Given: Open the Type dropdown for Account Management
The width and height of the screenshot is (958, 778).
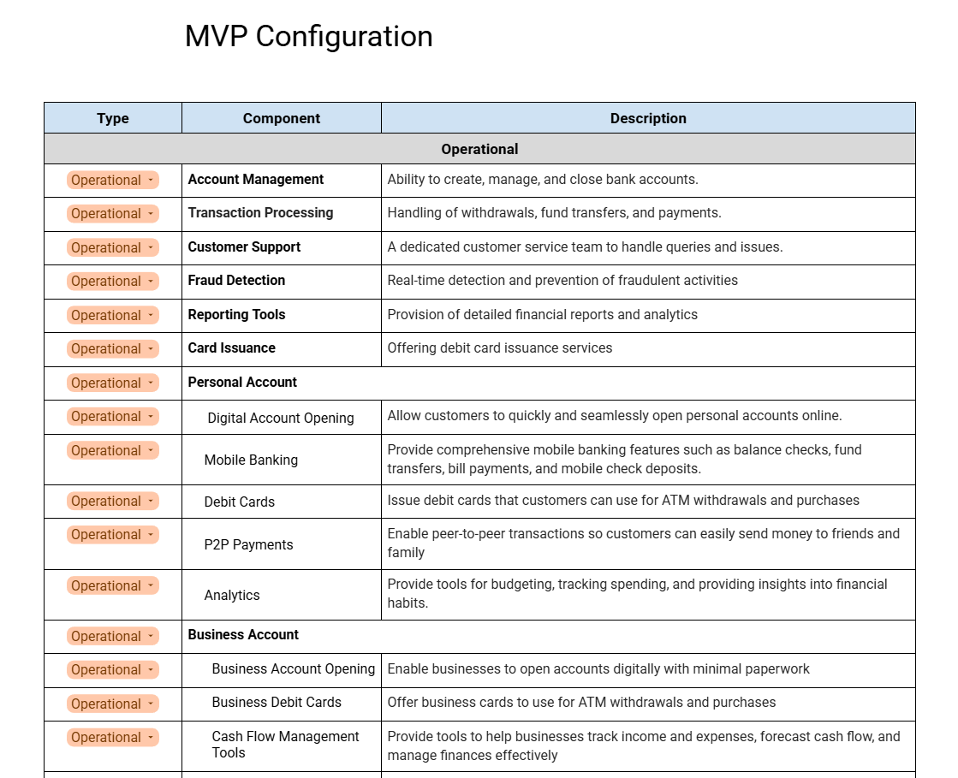Looking at the screenshot, I should click(x=113, y=181).
